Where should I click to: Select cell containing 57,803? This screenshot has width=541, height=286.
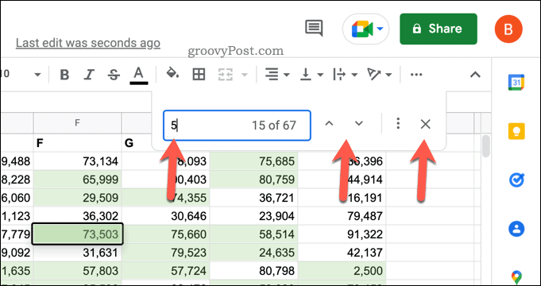(77, 271)
